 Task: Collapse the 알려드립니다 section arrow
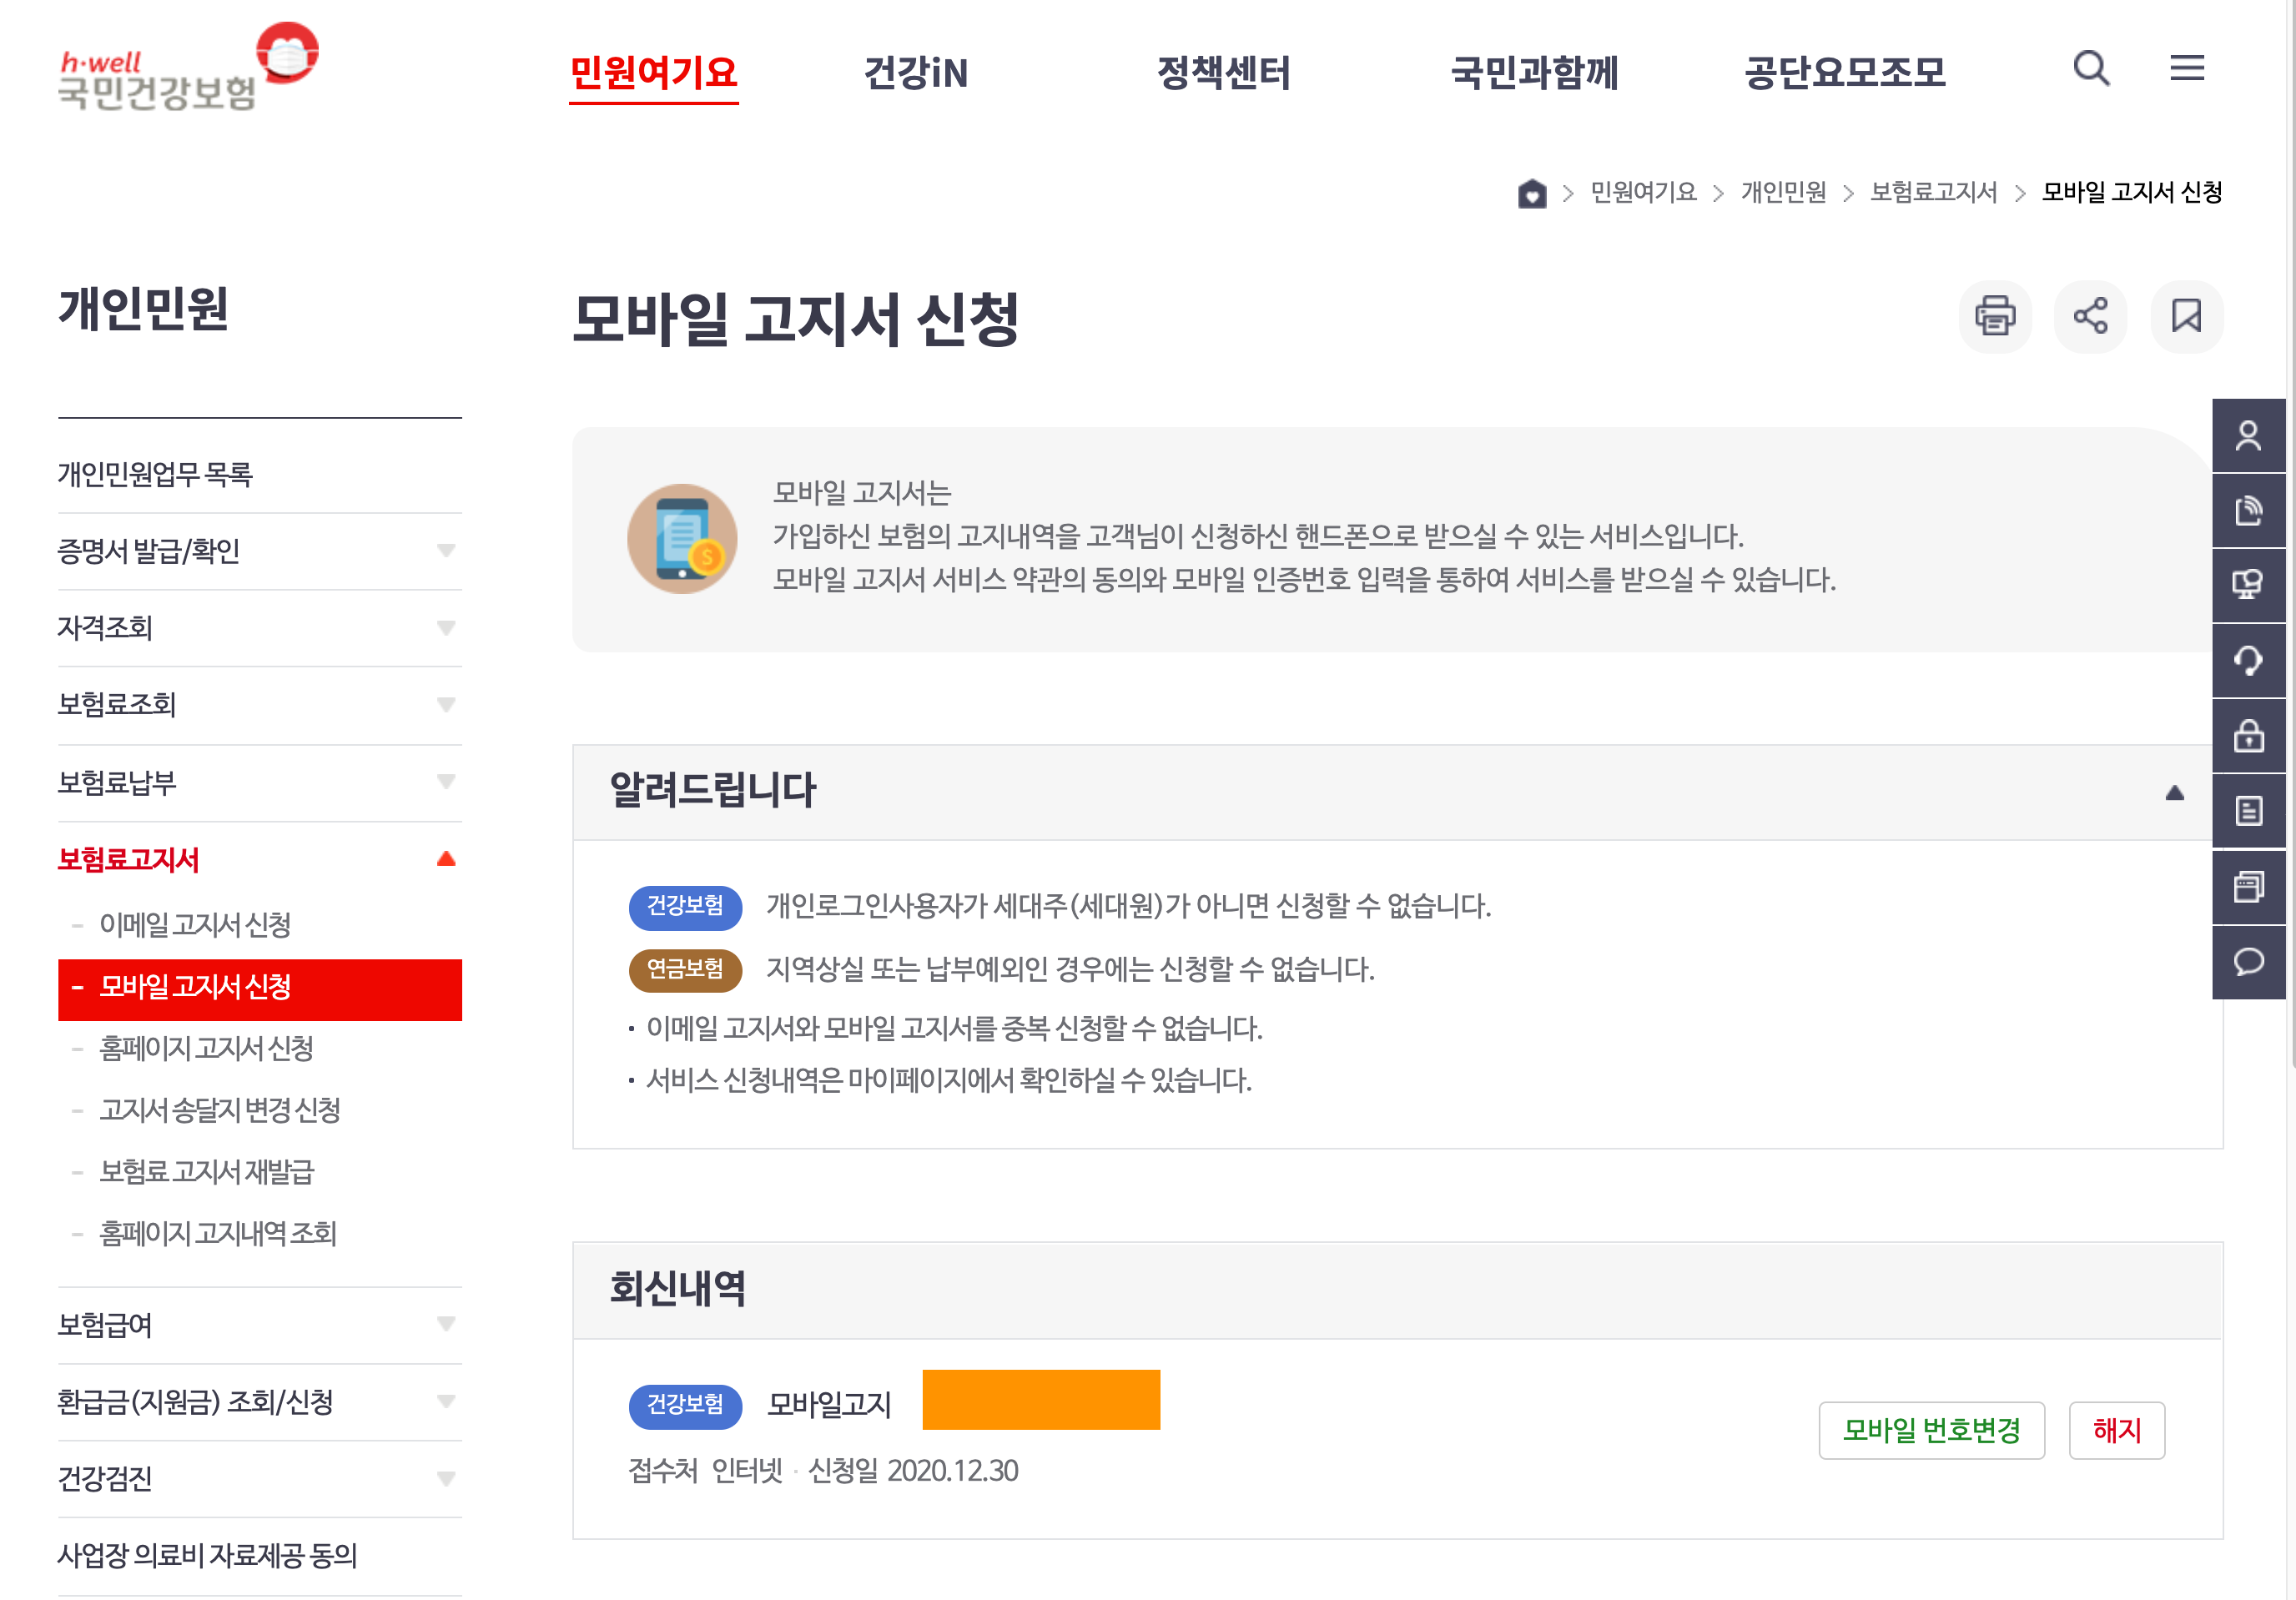click(x=2174, y=793)
